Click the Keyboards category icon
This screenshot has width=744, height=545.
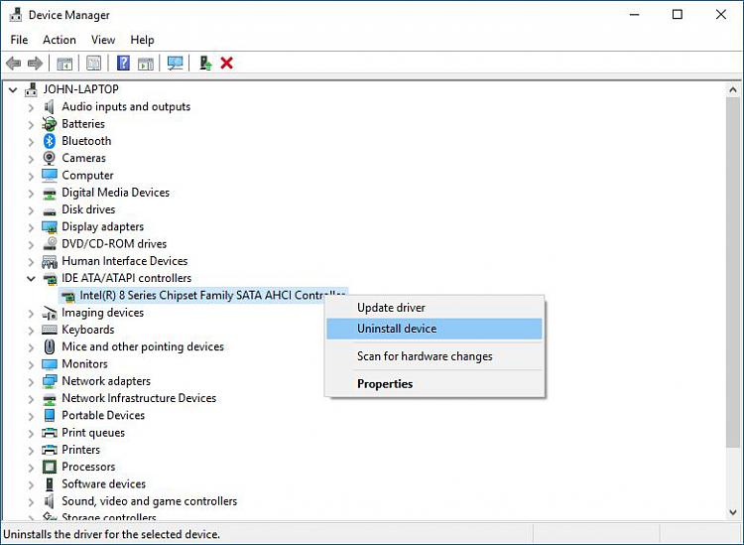[50, 330]
